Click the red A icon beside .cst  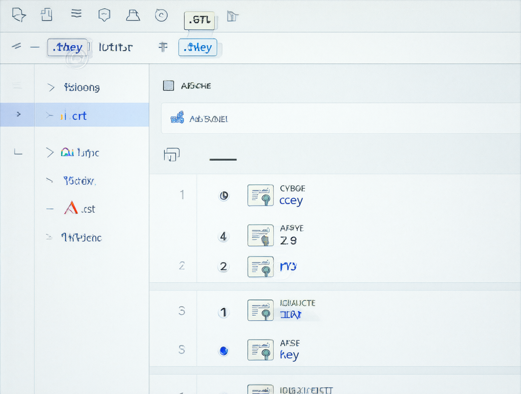(x=71, y=208)
